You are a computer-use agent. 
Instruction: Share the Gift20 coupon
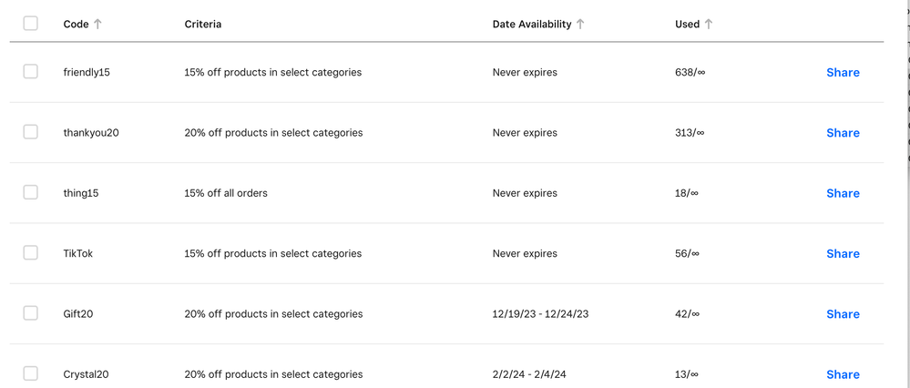[843, 314]
